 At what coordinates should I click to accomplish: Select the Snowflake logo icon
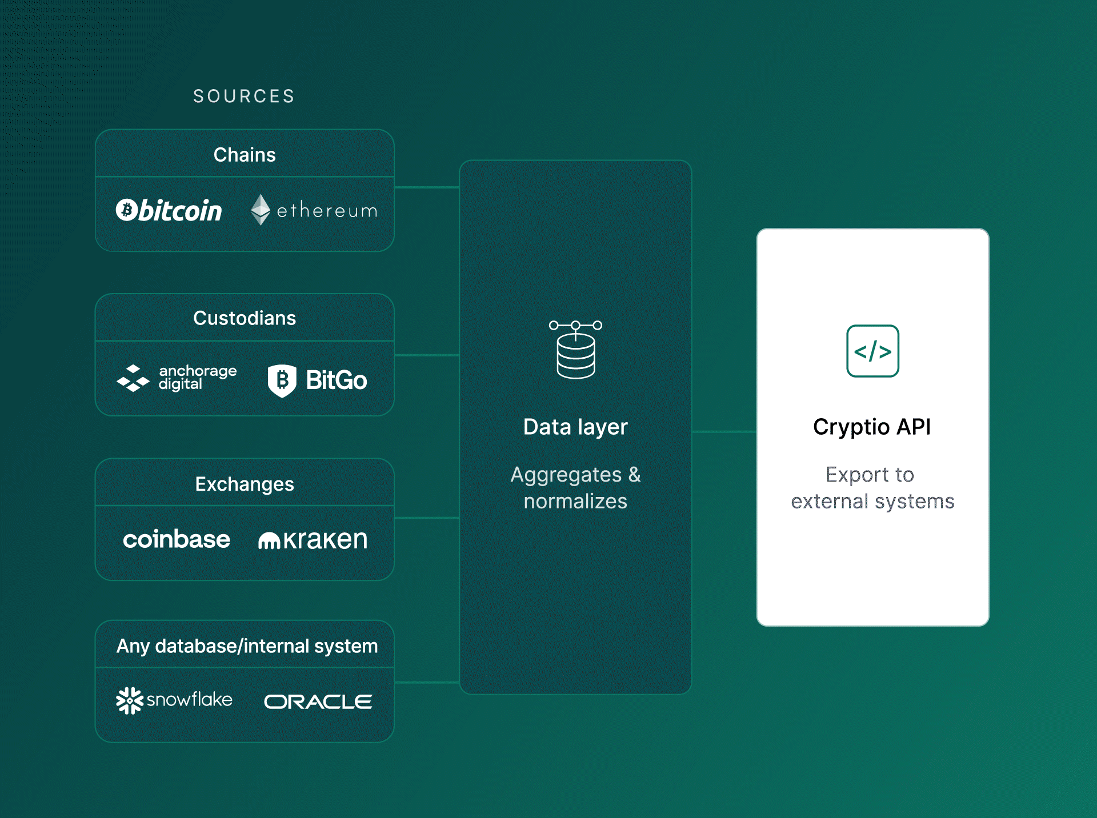[x=131, y=700]
